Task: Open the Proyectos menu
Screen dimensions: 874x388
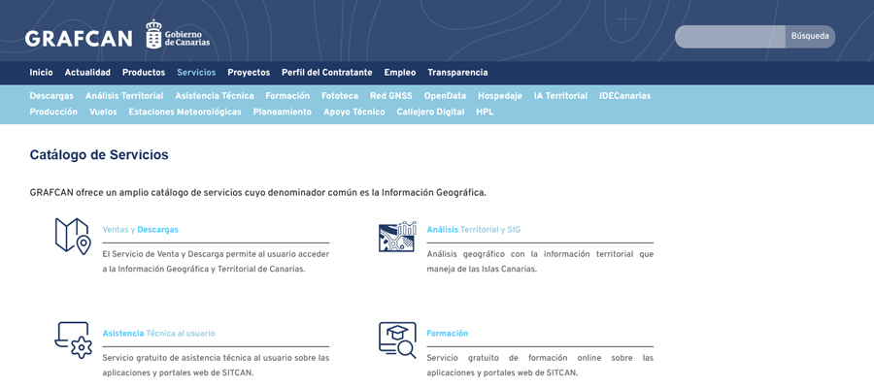Action: [249, 73]
